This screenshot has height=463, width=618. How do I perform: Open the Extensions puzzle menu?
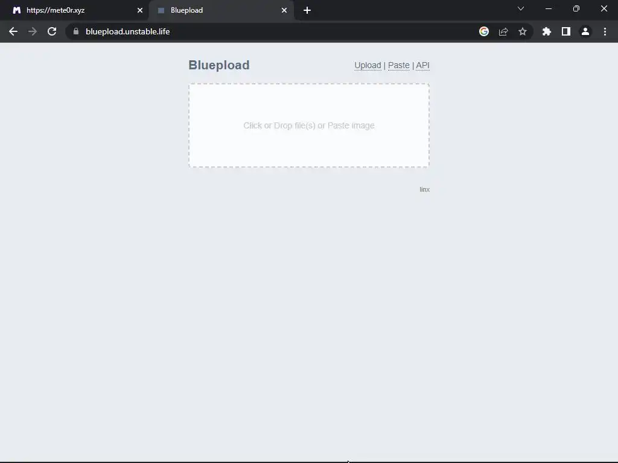pyautogui.click(x=547, y=31)
